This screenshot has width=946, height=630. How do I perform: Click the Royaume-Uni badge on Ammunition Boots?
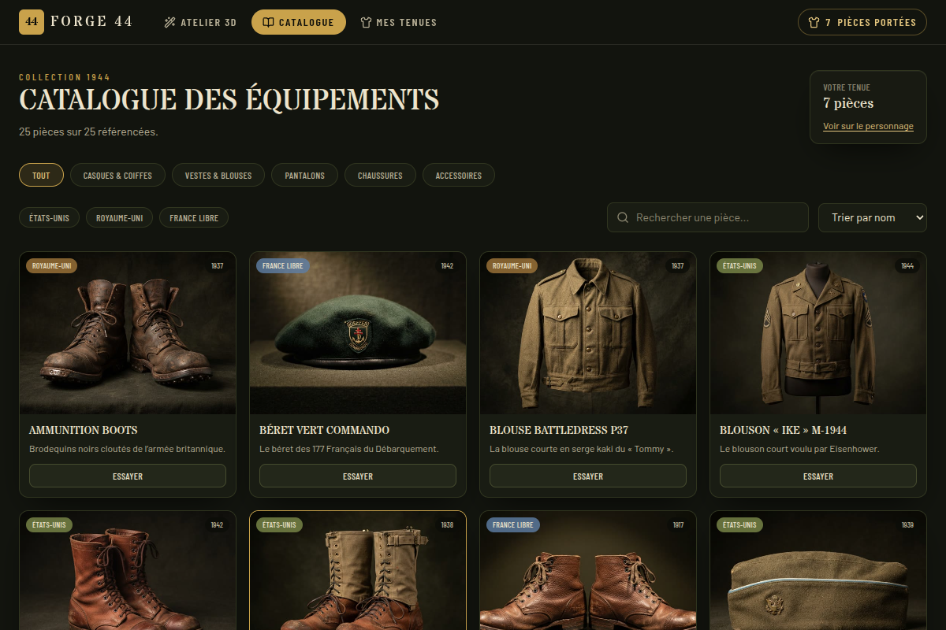[51, 266]
